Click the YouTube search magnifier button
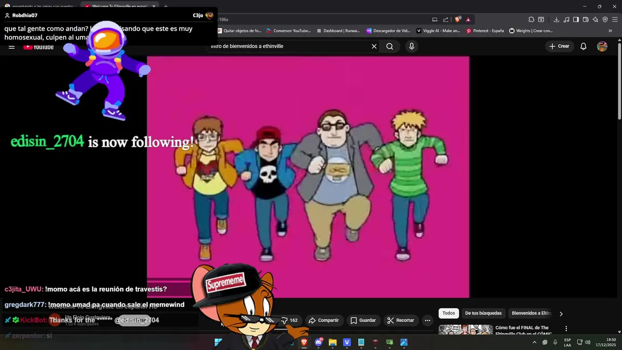 390,46
